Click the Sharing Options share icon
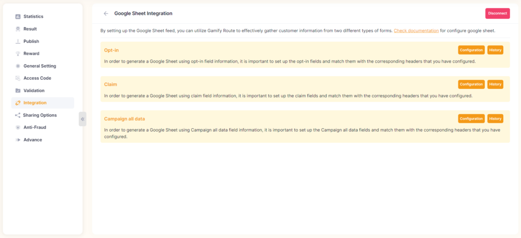This screenshot has height=238, width=521. click(x=18, y=115)
